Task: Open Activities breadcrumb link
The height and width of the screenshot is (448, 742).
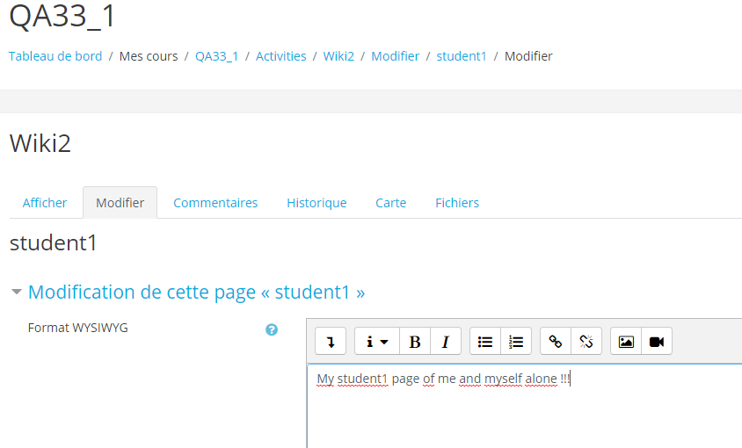Action: [281, 56]
